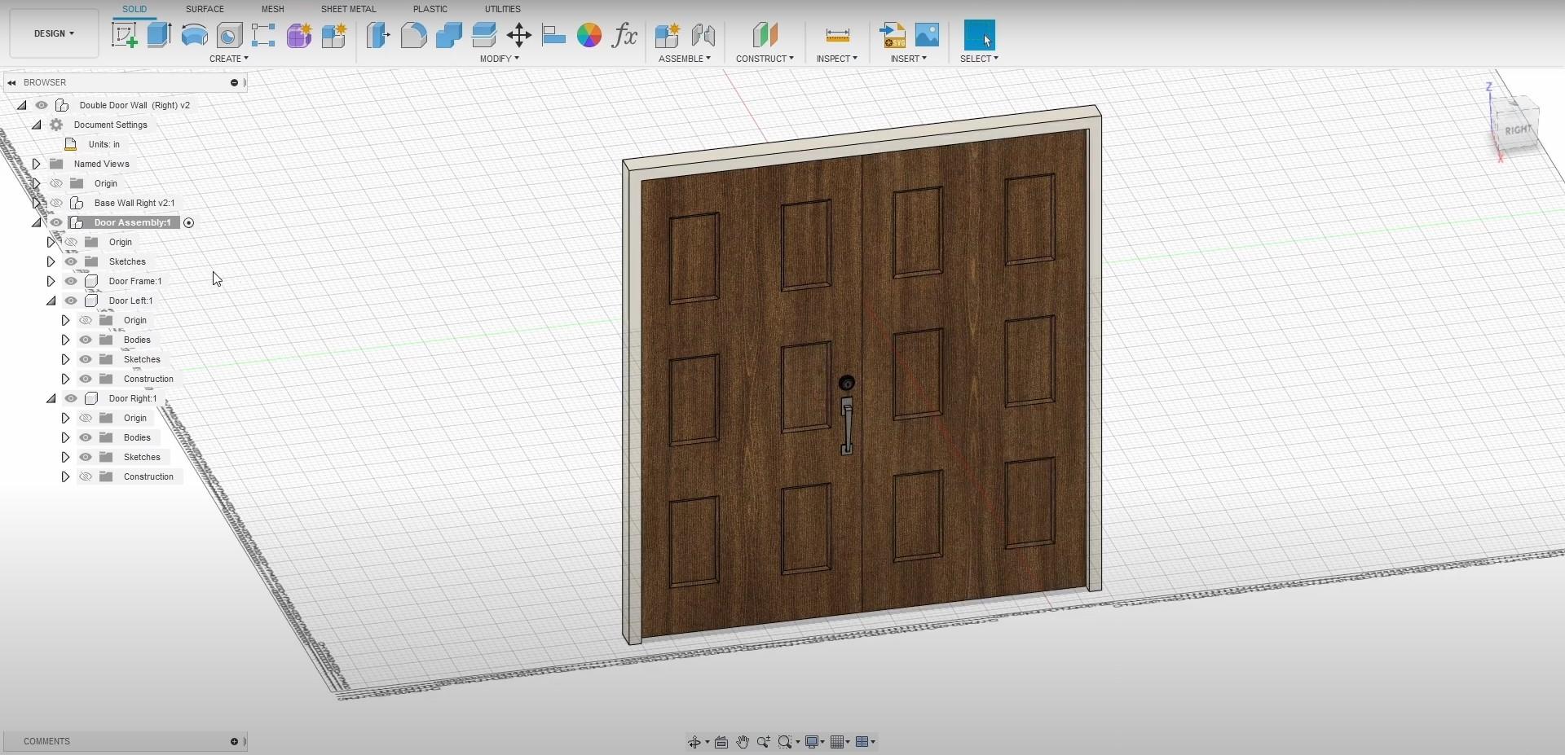Select the Align tool

coord(553,35)
